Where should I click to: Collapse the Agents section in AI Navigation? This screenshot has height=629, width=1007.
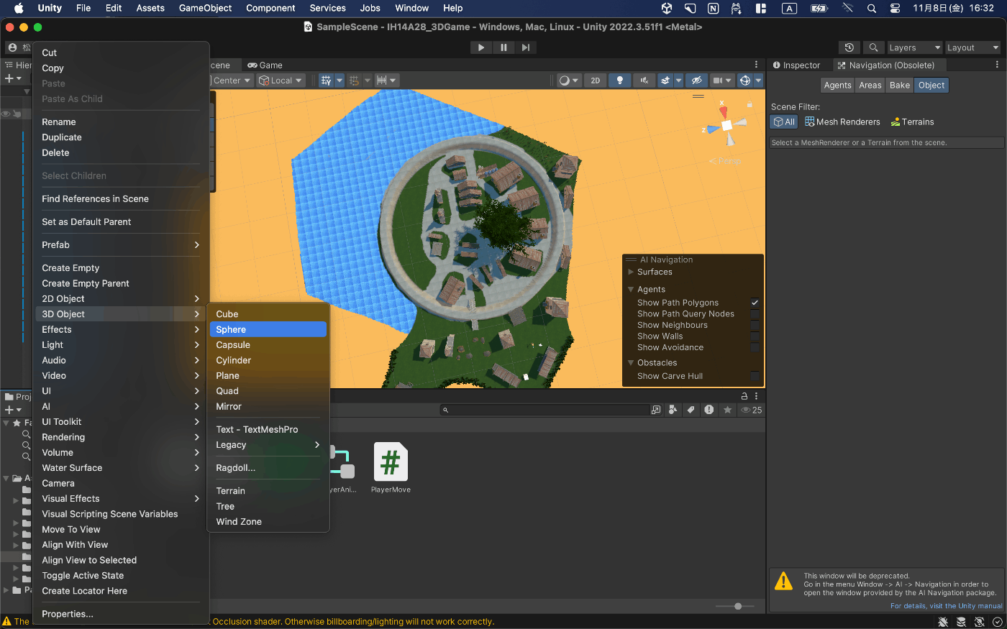coord(631,290)
